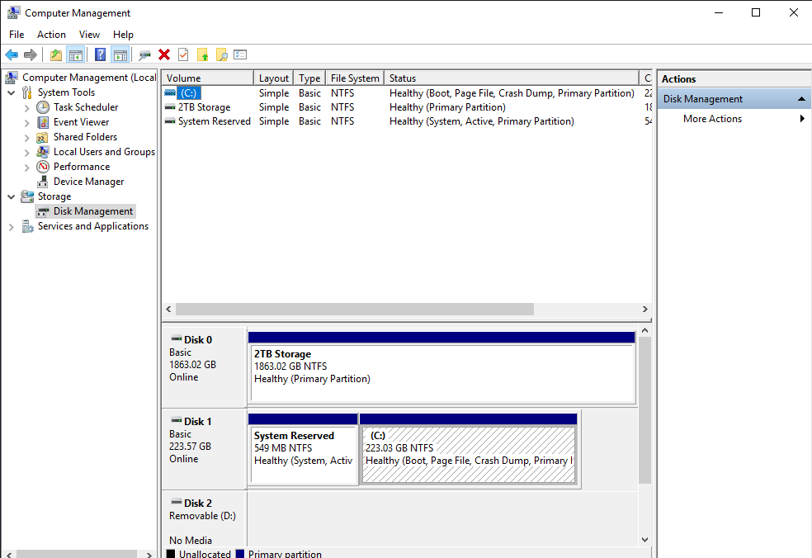Sort by the Type column header
812x558 pixels.
tap(309, 78)
